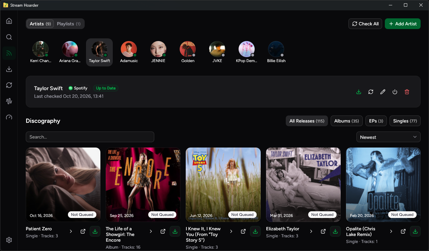Filter discography by Singles
This screenshot has width=429, height=251.
point(405,121)
